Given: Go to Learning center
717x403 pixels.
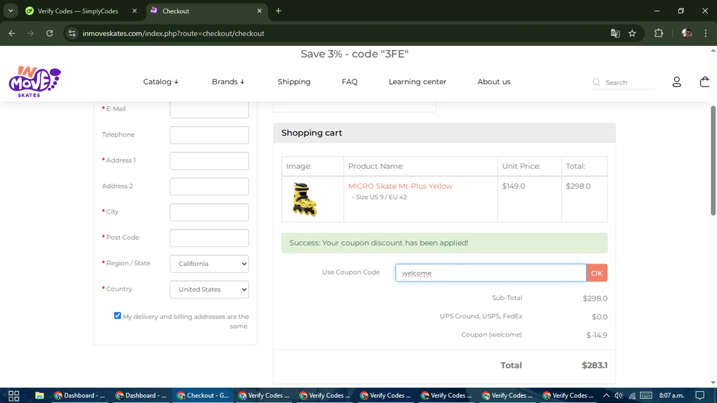Looking at the screenshot, I should [417, 82].
